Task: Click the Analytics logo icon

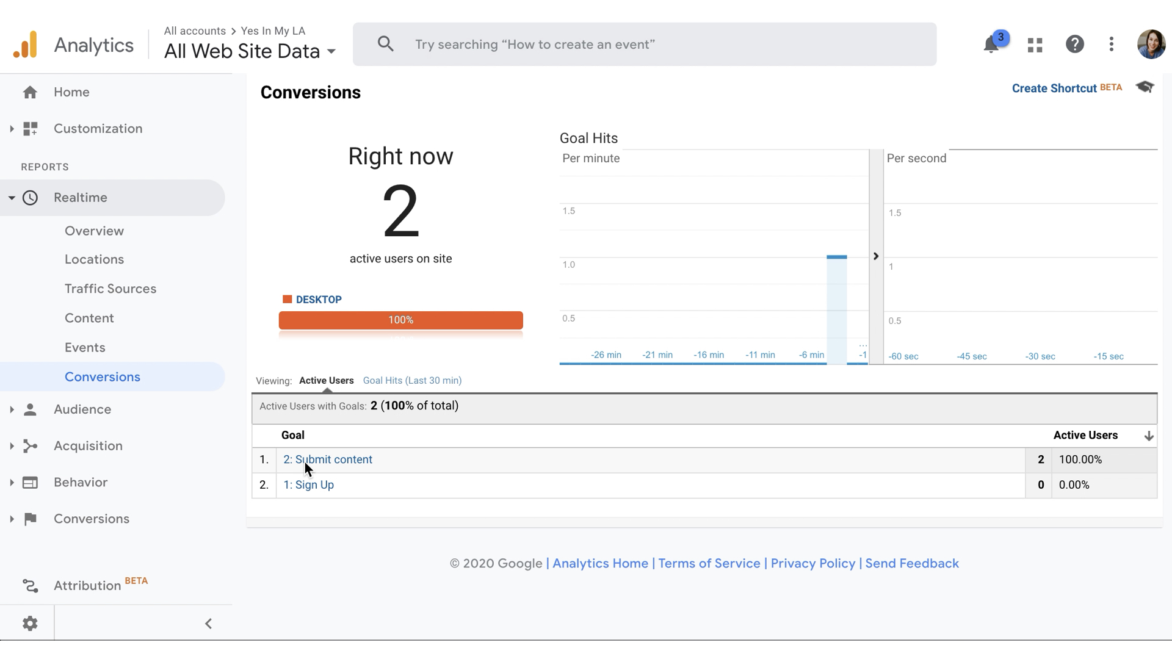Action: coord(26,45)
